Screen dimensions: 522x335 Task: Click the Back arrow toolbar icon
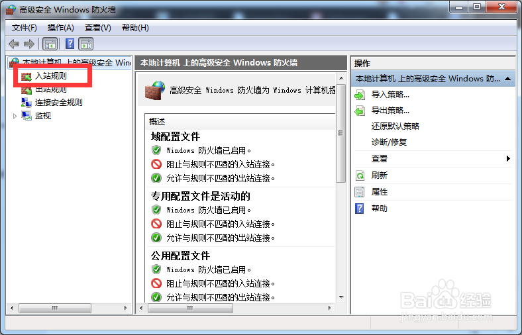(14, 44)
